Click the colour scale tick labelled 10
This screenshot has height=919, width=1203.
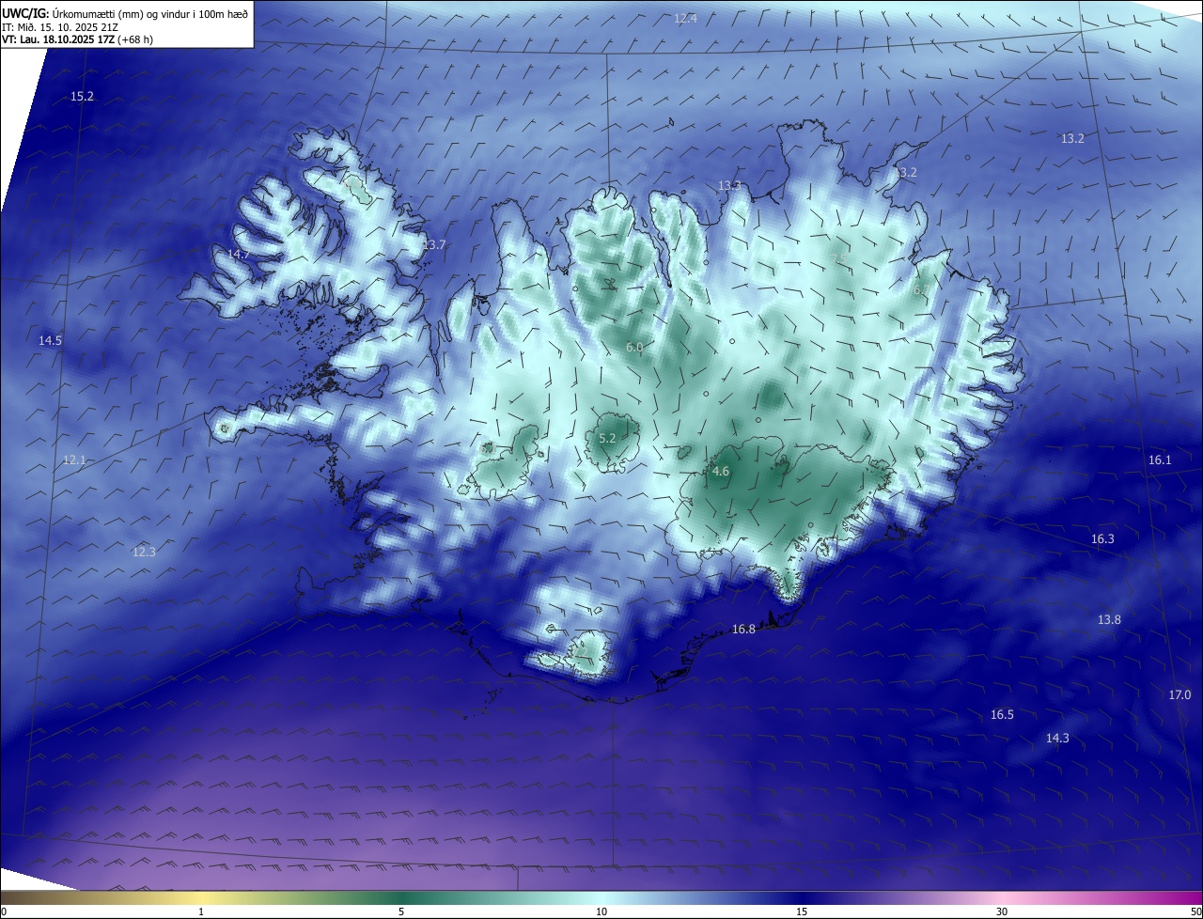(601, 912)
